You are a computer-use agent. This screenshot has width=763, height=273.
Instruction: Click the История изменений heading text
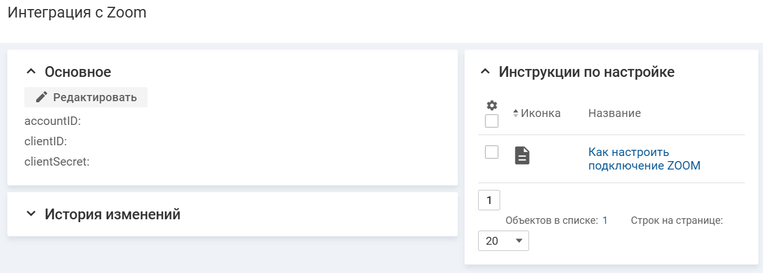pyautogui.click(x=112, y=214)
